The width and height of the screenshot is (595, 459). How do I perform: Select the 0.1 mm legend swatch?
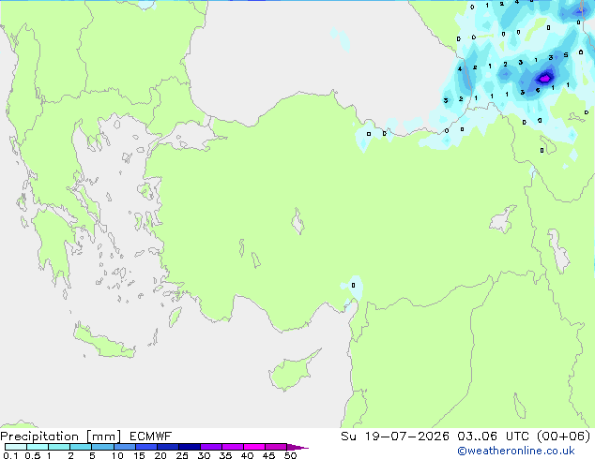pyautogui.click(x=16, y=447)
